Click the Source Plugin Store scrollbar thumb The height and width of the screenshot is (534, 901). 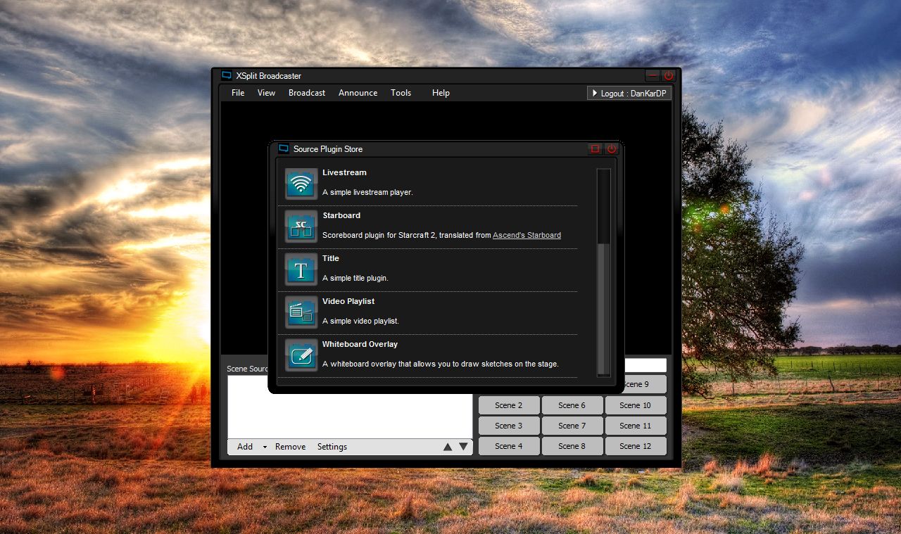pos(603,309)
